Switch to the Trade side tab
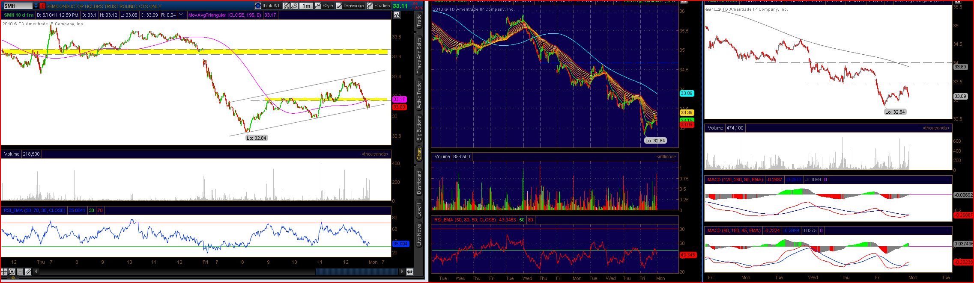 coord(419,21)
